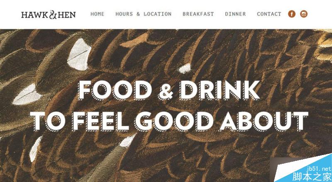This screenshot has height=182, width=332.
Task: Go to the Home page
Action: click(98, 14)
